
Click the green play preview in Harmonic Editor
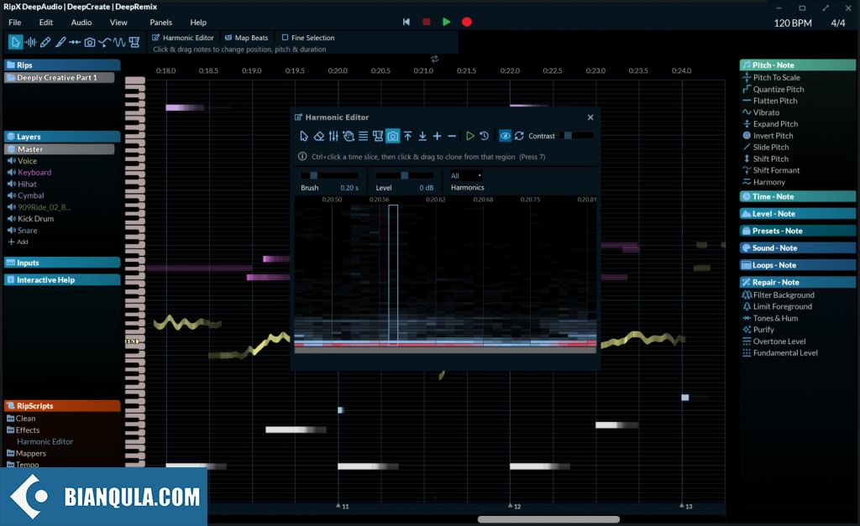[470, 136]
